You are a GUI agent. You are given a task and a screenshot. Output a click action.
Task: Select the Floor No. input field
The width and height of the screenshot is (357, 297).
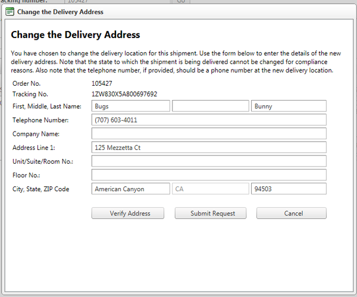click(x=209, y=175)
